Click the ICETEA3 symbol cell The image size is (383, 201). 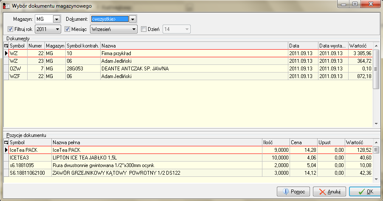pyautogui.click(x=30, y=158)
